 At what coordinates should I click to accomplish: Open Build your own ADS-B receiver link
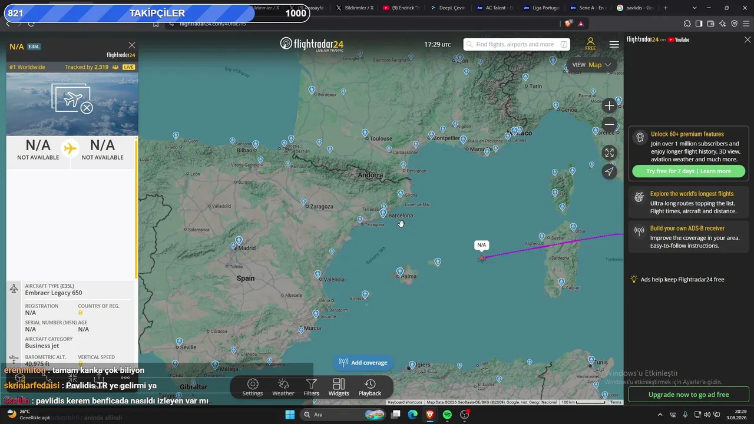click(x=689, y=237)
